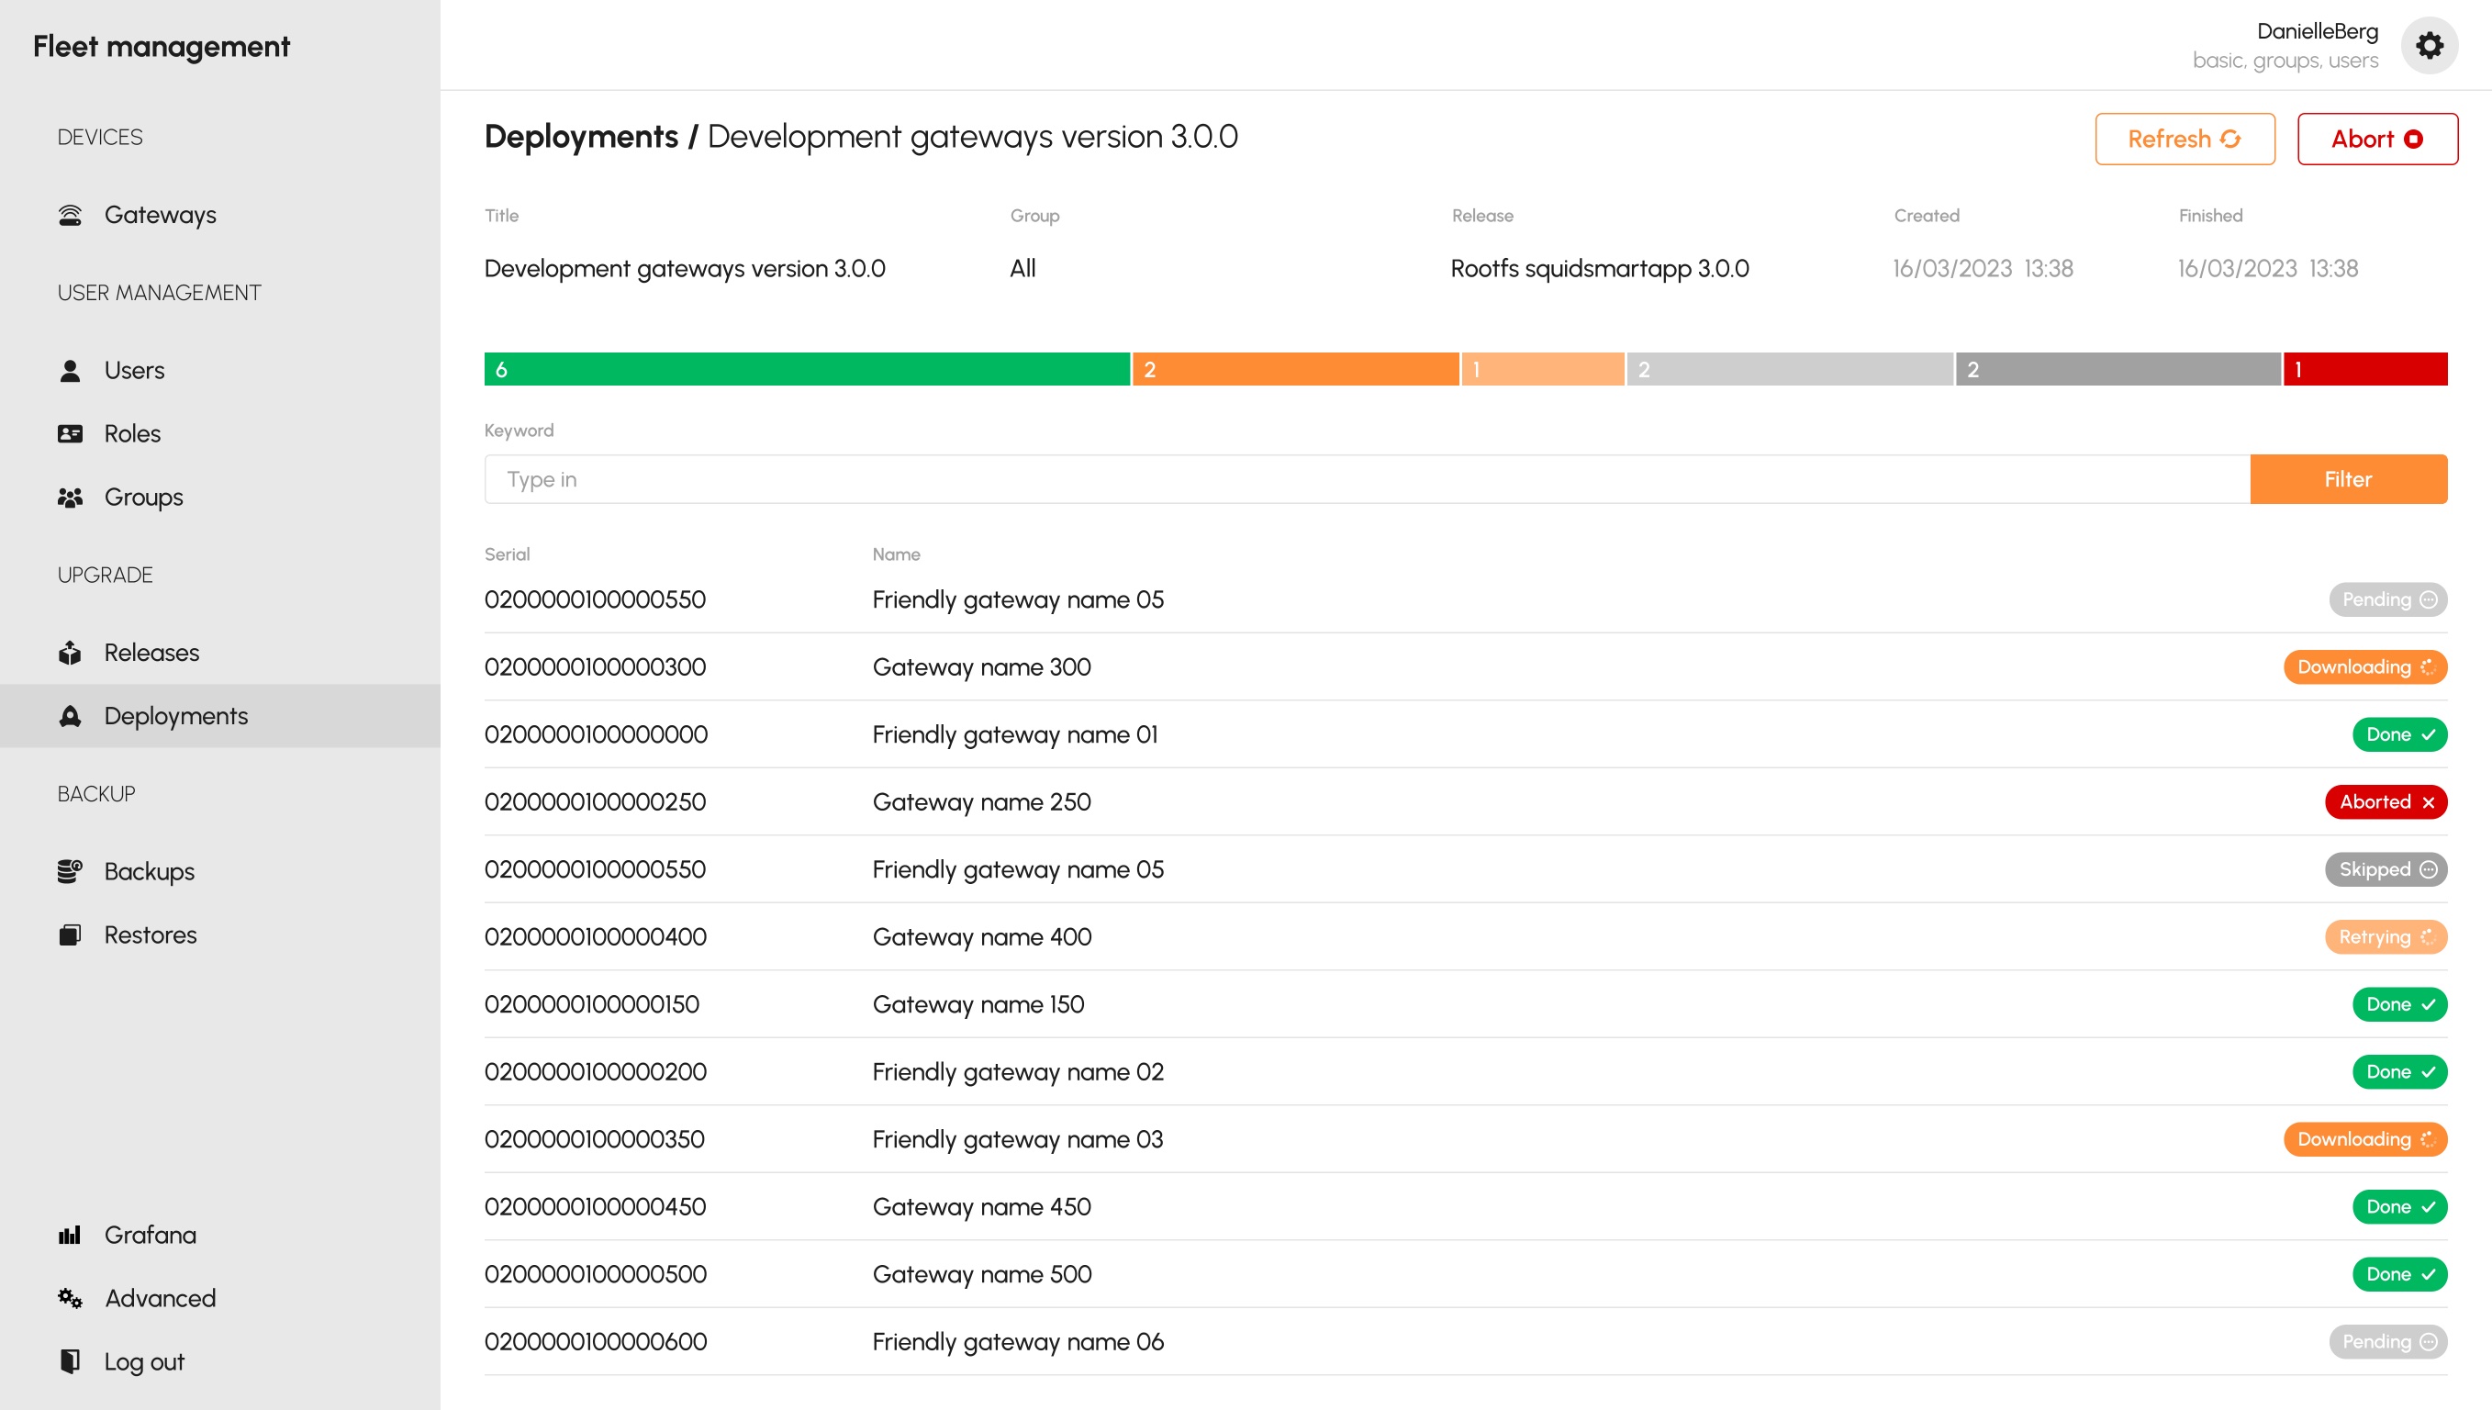Select serial 0200000100000500
2492x1410 pixels.
596,1275
